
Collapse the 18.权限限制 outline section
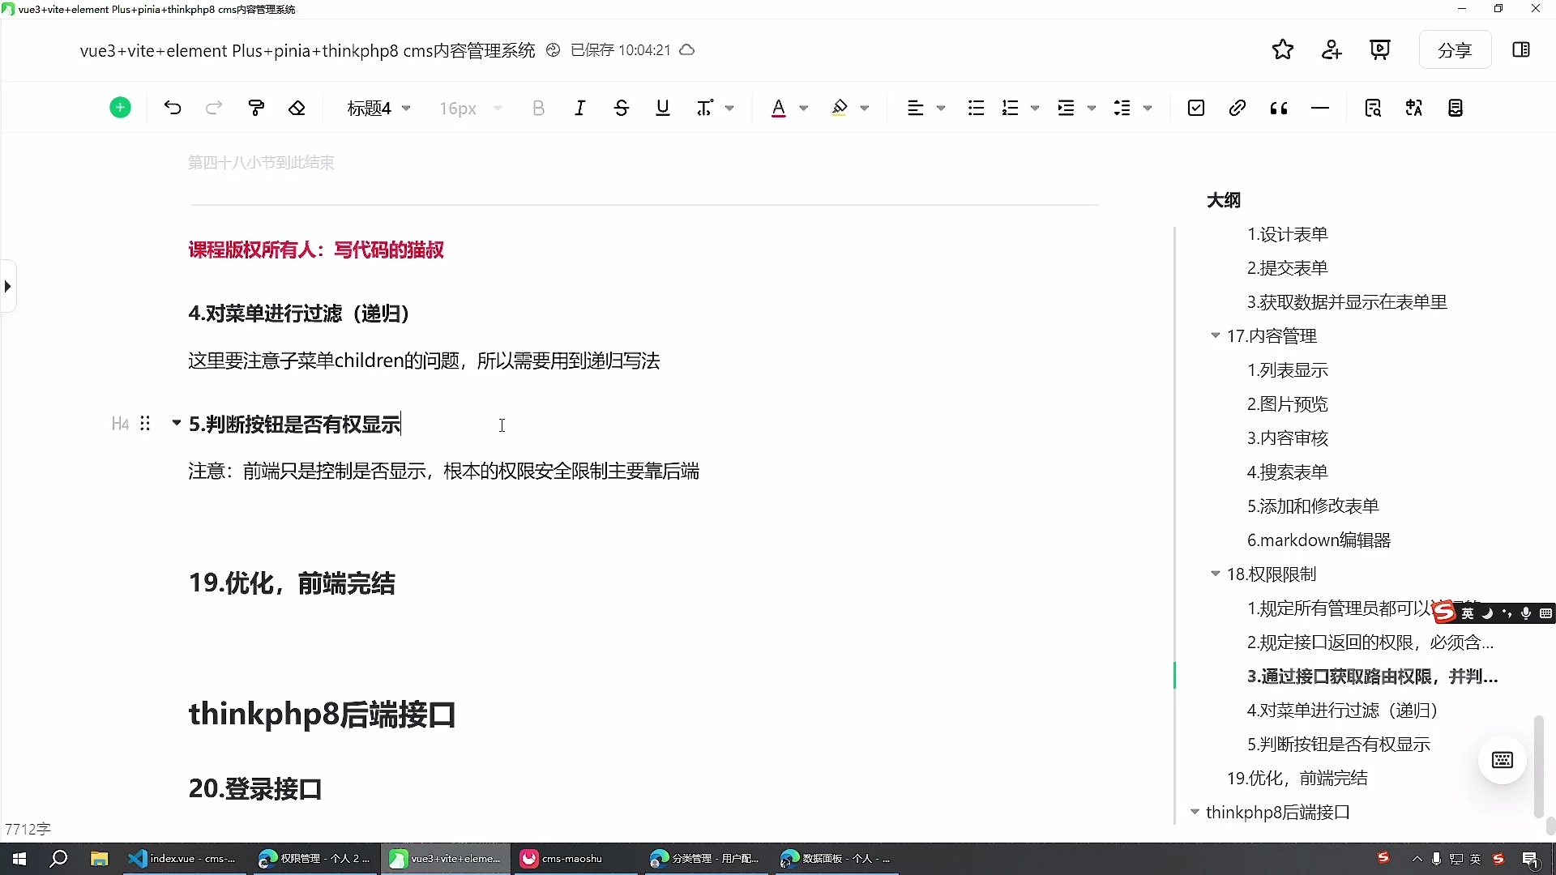(x=1216, y=574)
